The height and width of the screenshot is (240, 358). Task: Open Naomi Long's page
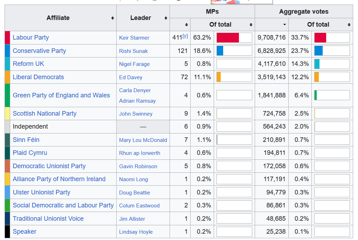pyautogui.click(x=133, y=179)
